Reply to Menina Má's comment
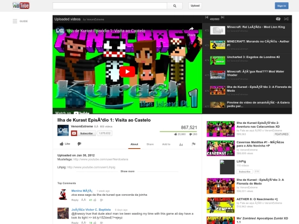The height and width of the screenshot is (224, 299). 75,200
